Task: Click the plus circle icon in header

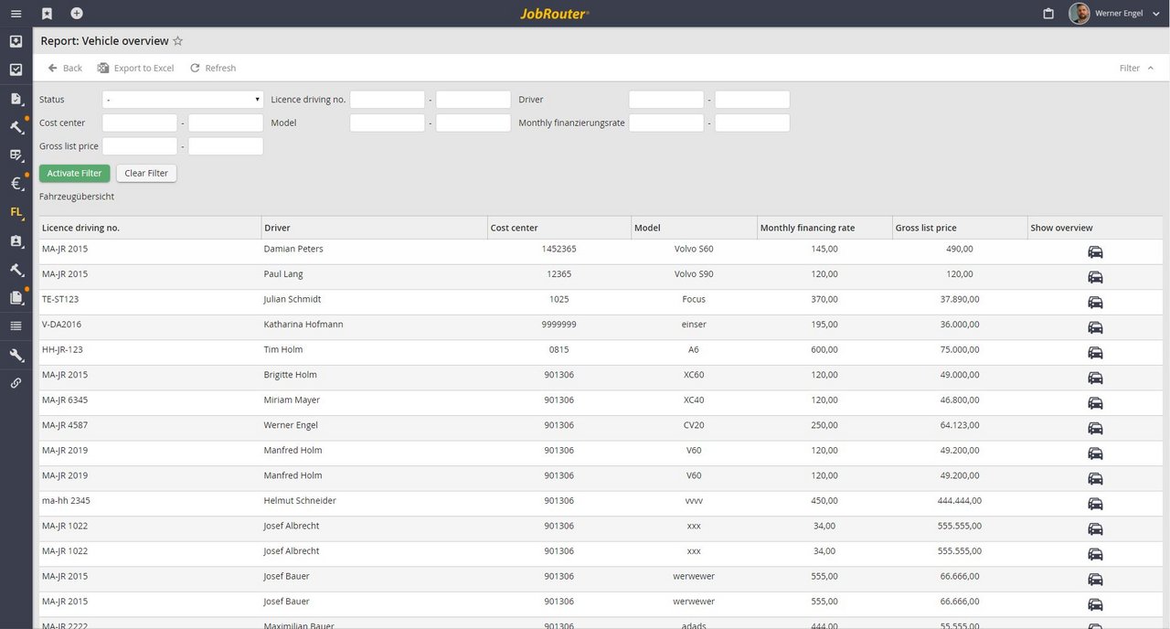Action: 77,14
